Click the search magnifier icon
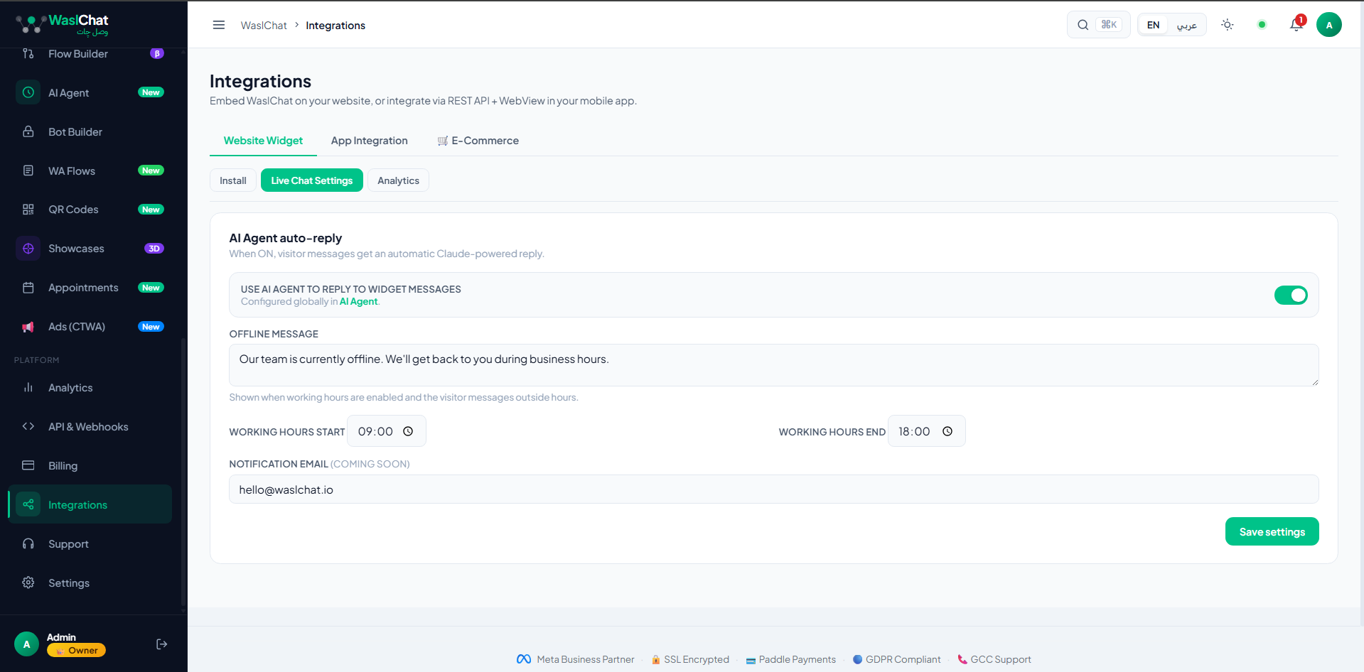Screen dimensions: 1364x672 [1083, 25]
